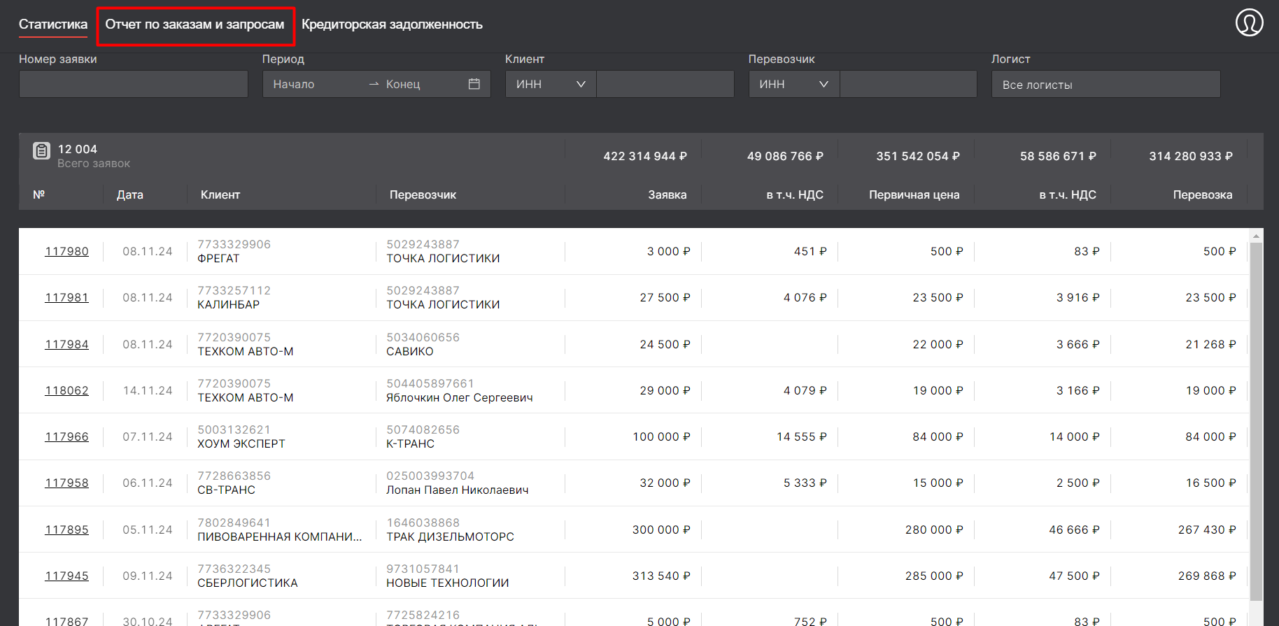Click the Перевозчик column header

pyautogui.click(x=423, y=194)
